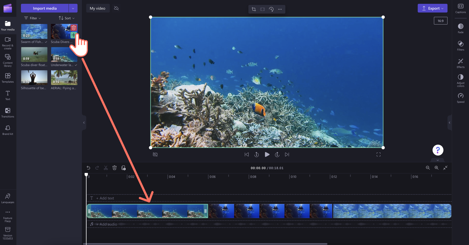This screenshot has width=469, height=245.
Task: Select the Scuba diver float thumbnail
Action: point(34,54)
